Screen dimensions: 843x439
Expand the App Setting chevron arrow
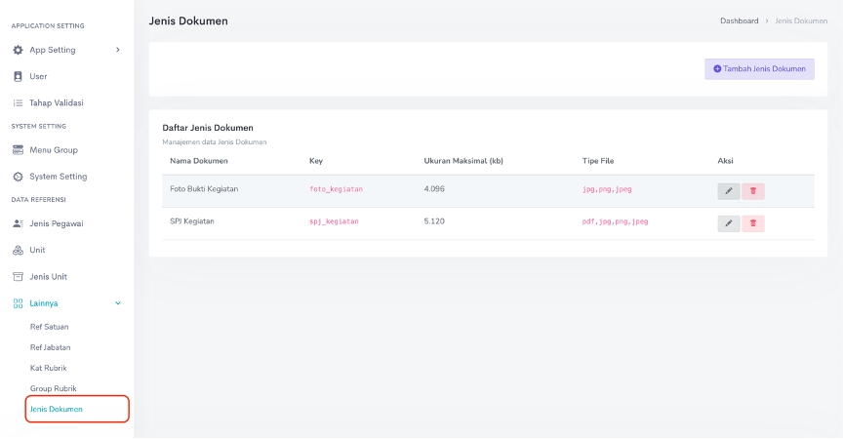[x=118, y=50]
